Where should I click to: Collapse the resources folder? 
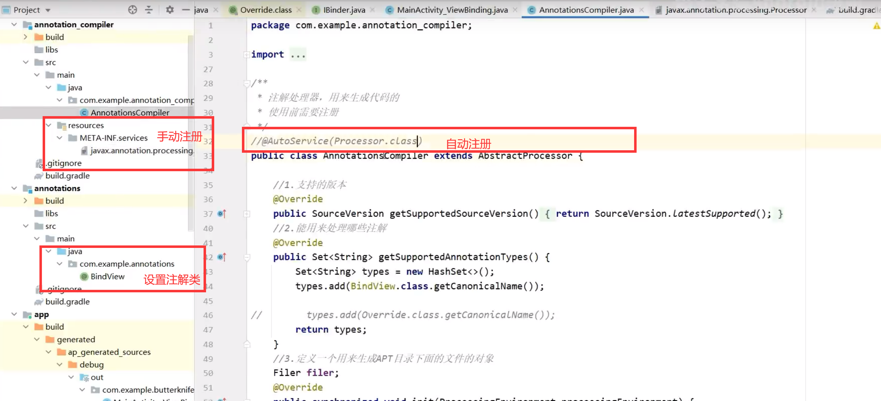click(x=49, y=125)
